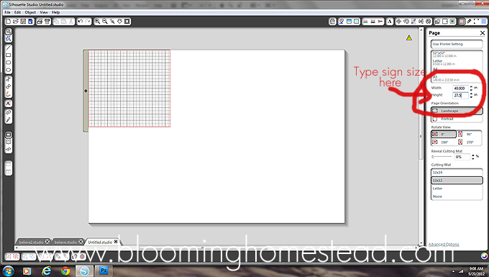Click the Reveal Cutting Mat percentage field
Viewport: 489px width, 277px height.
(x=462, y=157)
